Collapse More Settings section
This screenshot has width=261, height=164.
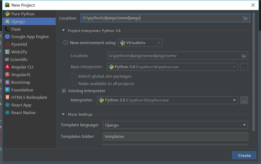[x=63, y=114]
